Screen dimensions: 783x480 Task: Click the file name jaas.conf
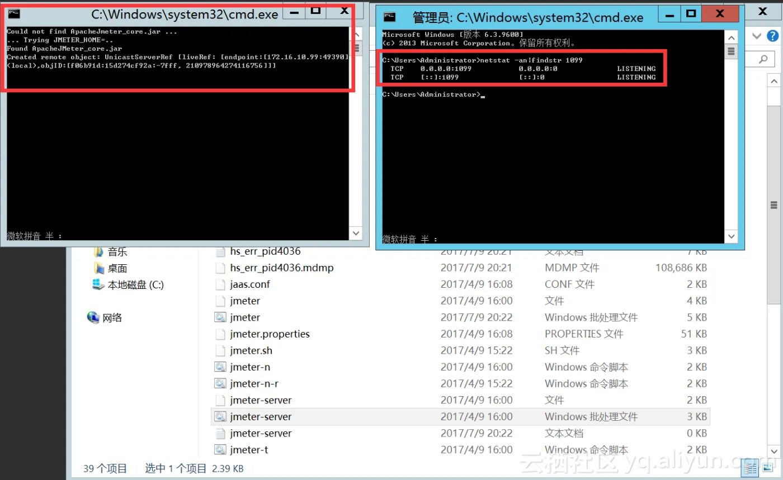250,284
